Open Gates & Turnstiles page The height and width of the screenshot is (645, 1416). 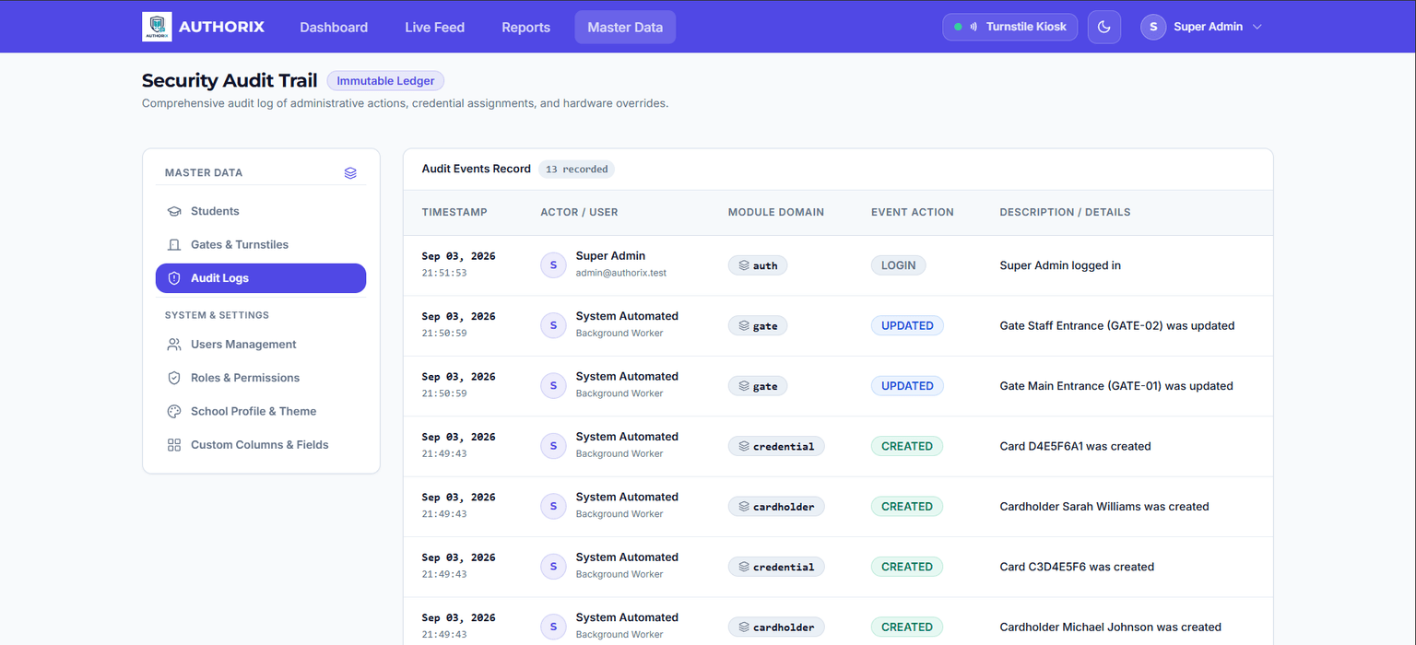261,244
